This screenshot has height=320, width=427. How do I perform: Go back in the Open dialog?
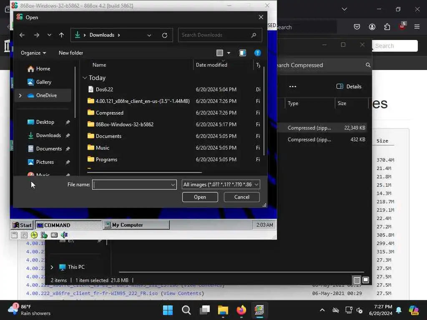coord(22,35)
